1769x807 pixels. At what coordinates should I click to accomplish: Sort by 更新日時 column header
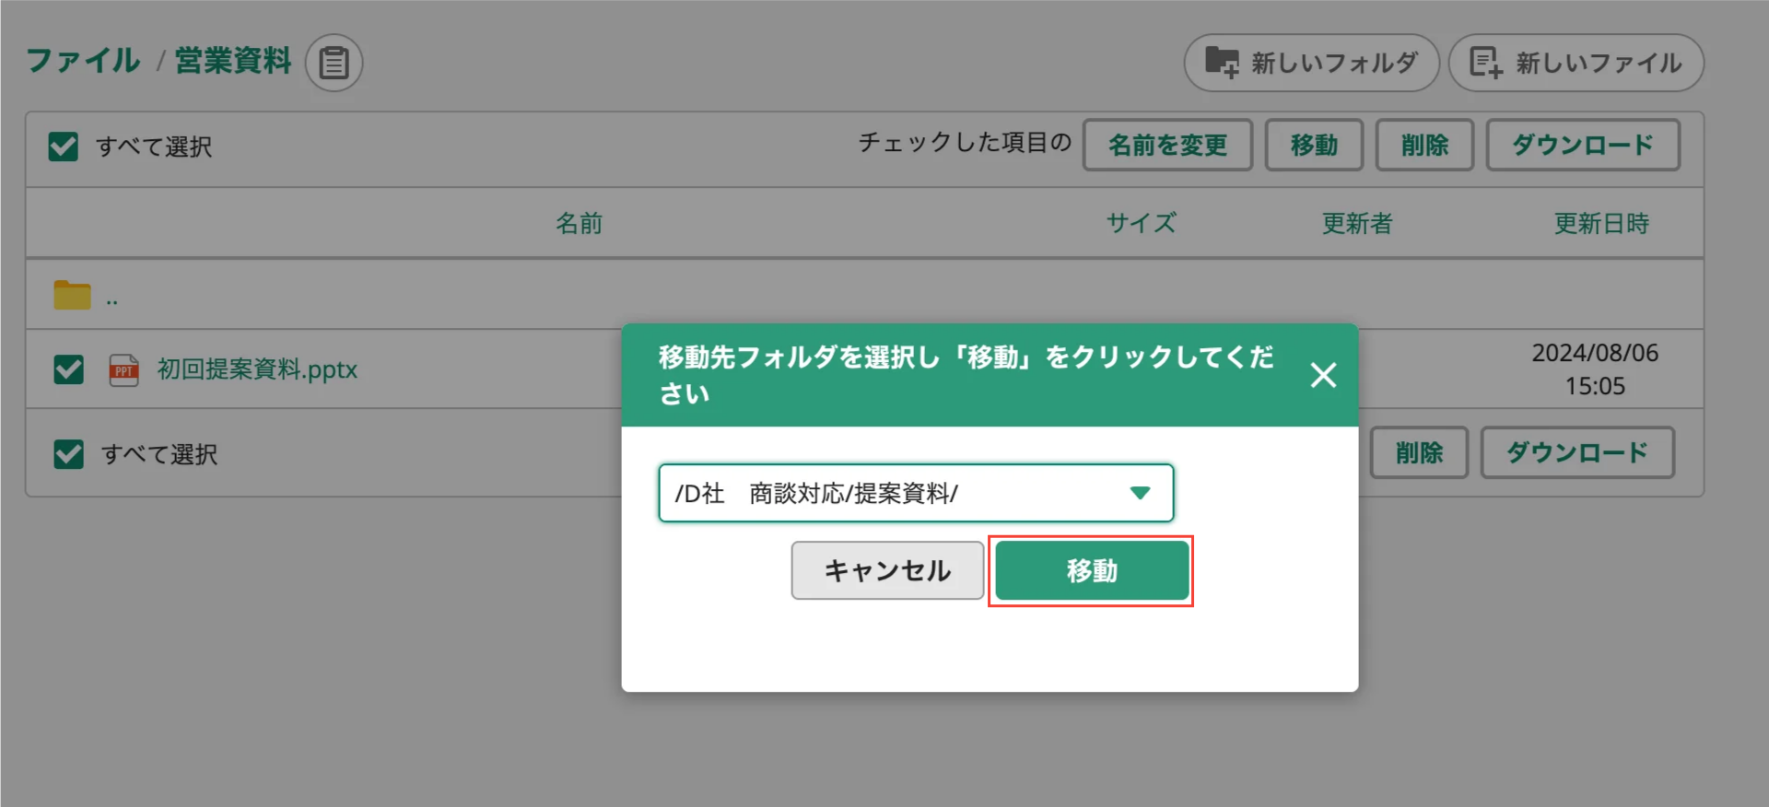[1601, 223]
